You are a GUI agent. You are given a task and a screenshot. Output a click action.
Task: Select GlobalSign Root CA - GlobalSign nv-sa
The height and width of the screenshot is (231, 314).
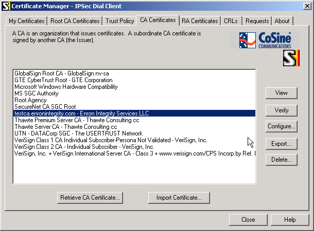point(134,73)
